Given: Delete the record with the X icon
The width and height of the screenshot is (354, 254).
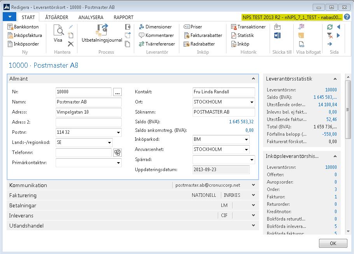Looking at the screenshot, I should point(71,44).
